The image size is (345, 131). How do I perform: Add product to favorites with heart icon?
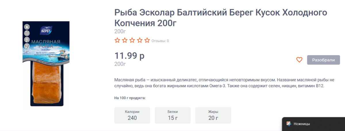point(299,60)
